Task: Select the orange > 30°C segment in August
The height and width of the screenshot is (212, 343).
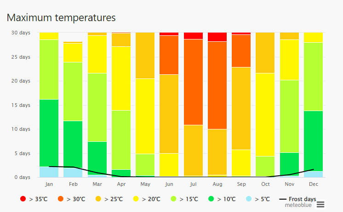Action: 217,85
